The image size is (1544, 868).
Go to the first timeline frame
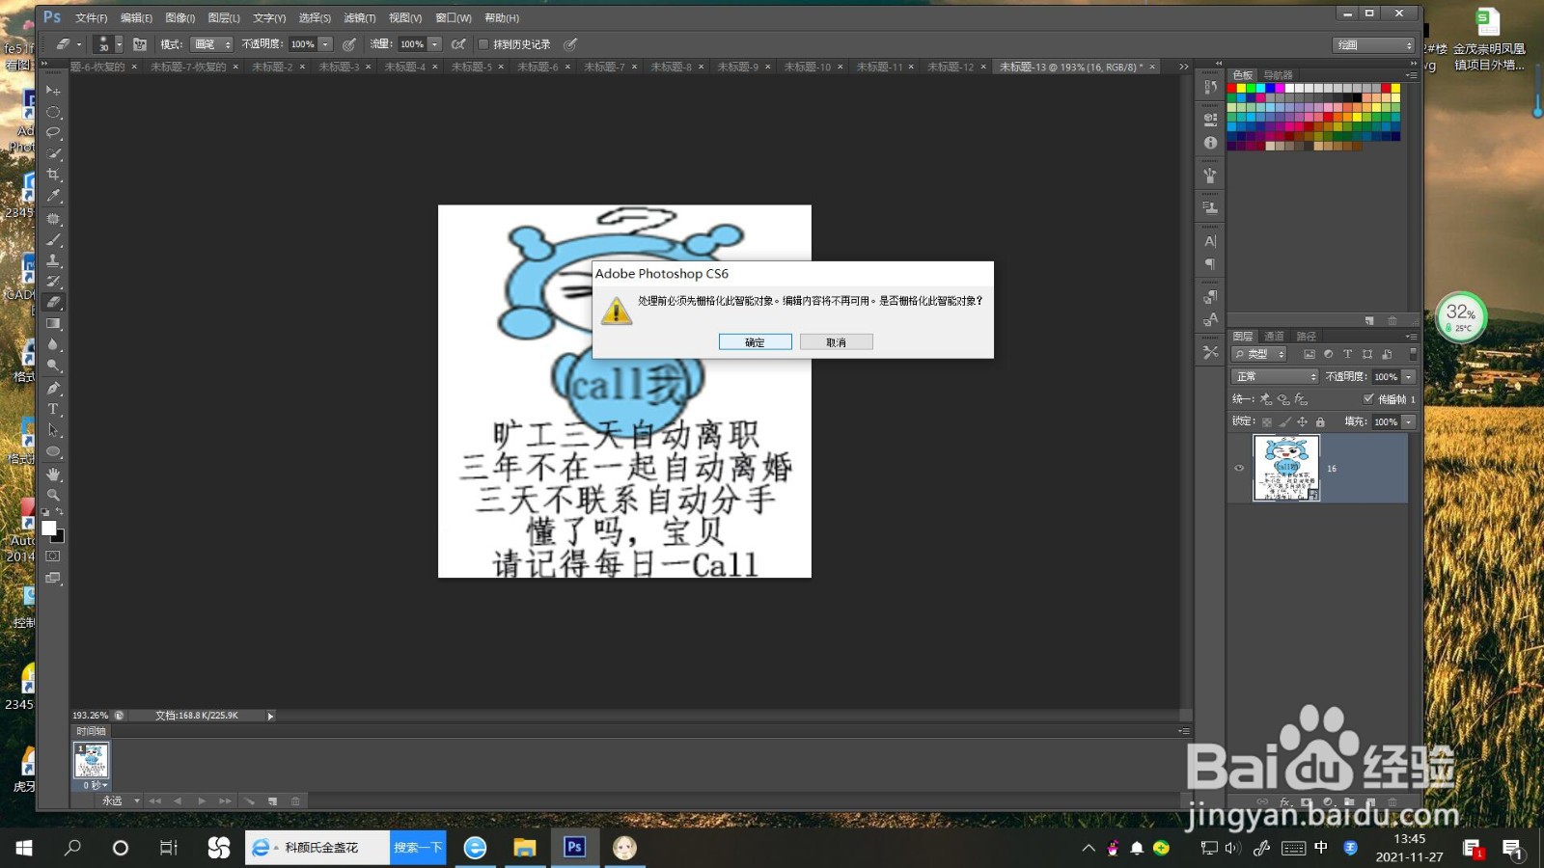154,800
